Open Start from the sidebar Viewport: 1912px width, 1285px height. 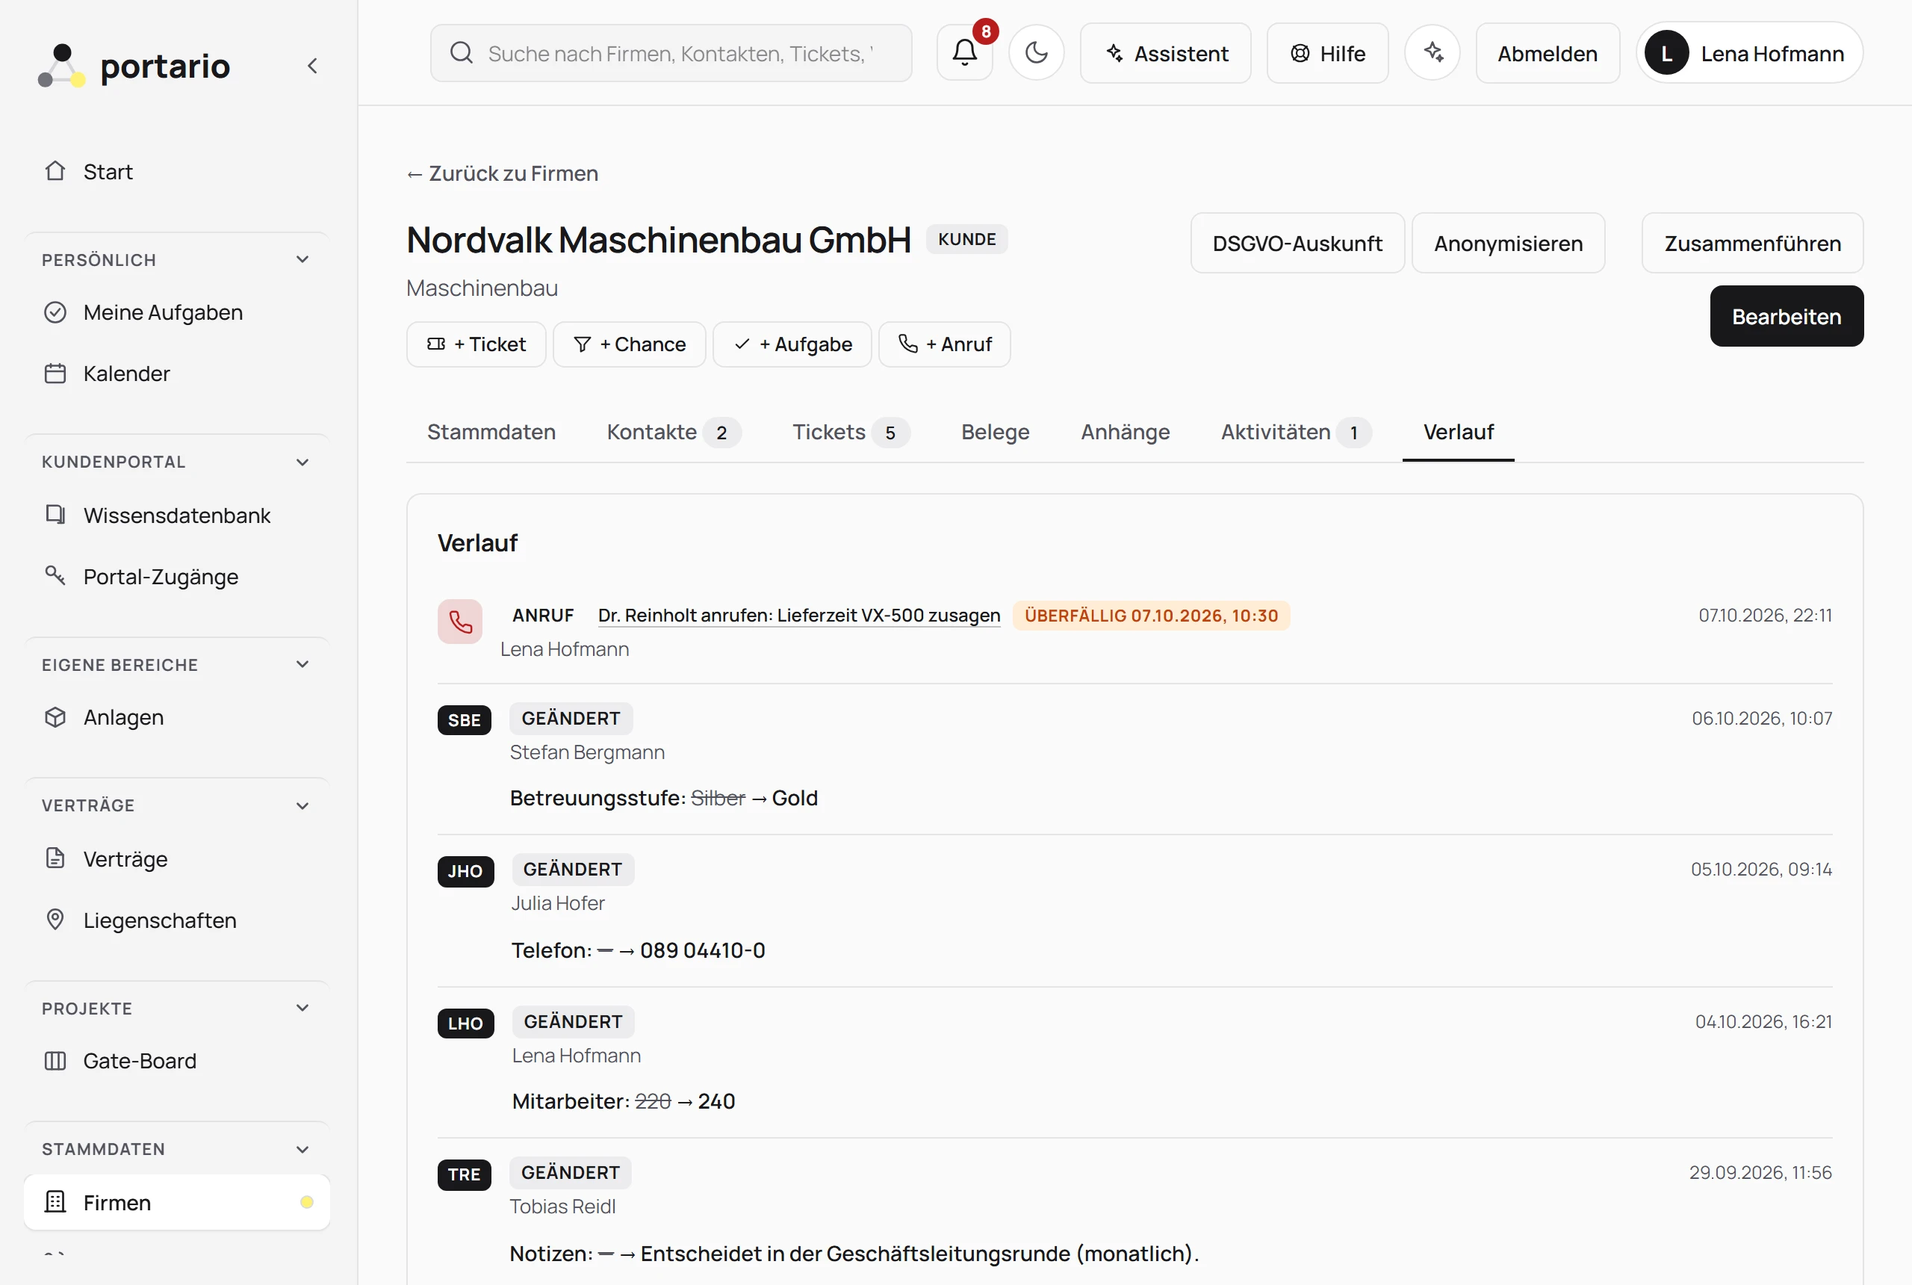pos(177,171)
